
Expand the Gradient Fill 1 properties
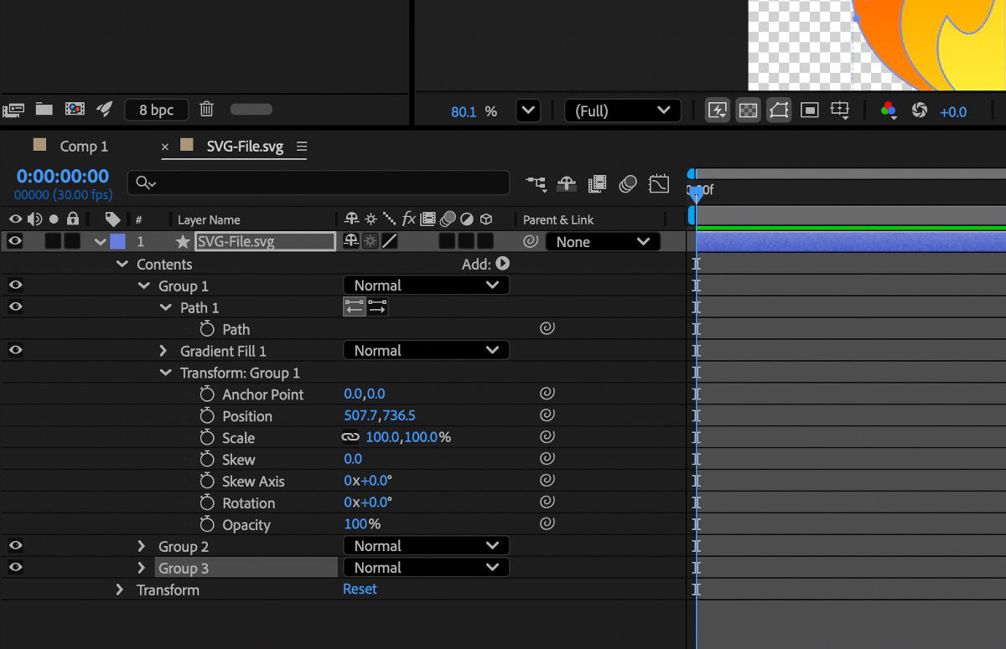click(x=163, y=350)
